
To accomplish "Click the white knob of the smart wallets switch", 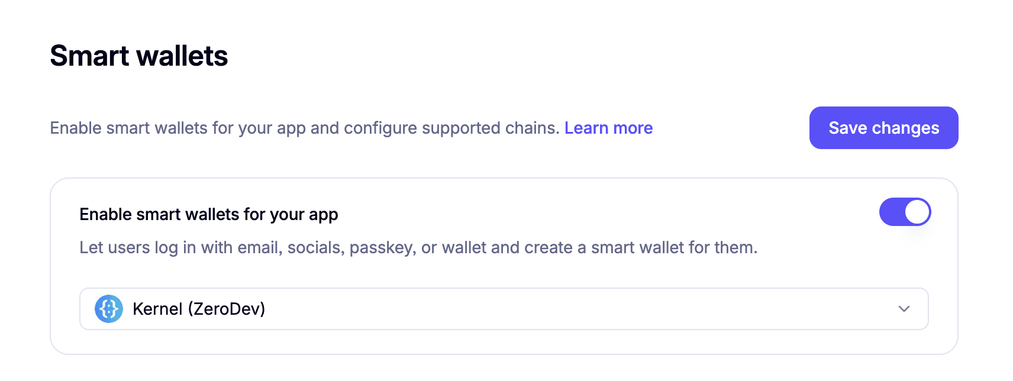I will point(917,212).
